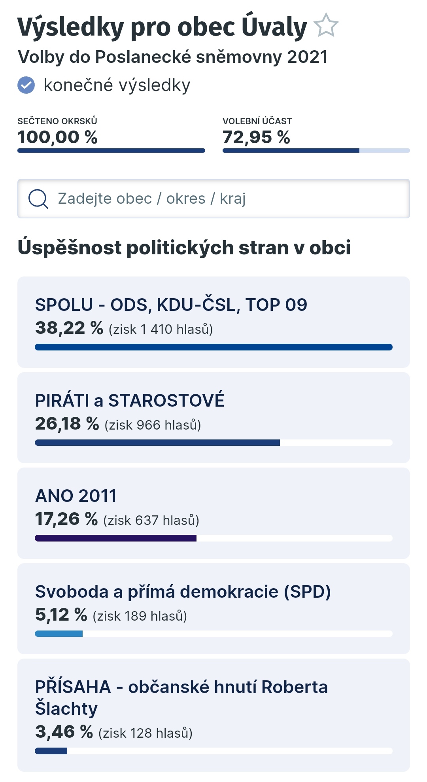The image size is (427, 782).
Task: Click the 72,95 % turnout value
Action: click(x=256, y=137)
